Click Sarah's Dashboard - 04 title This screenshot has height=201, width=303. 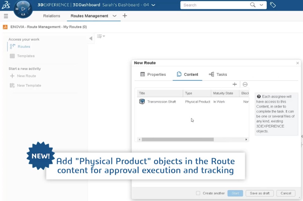click(125, 5)
